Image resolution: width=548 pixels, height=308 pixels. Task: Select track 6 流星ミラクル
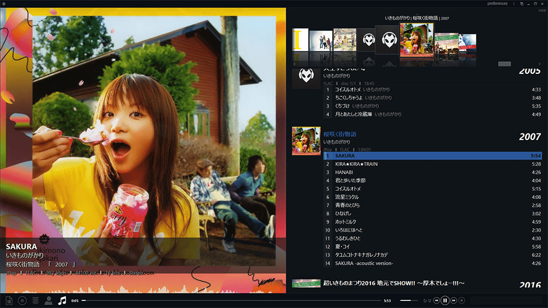click(433, 197)
